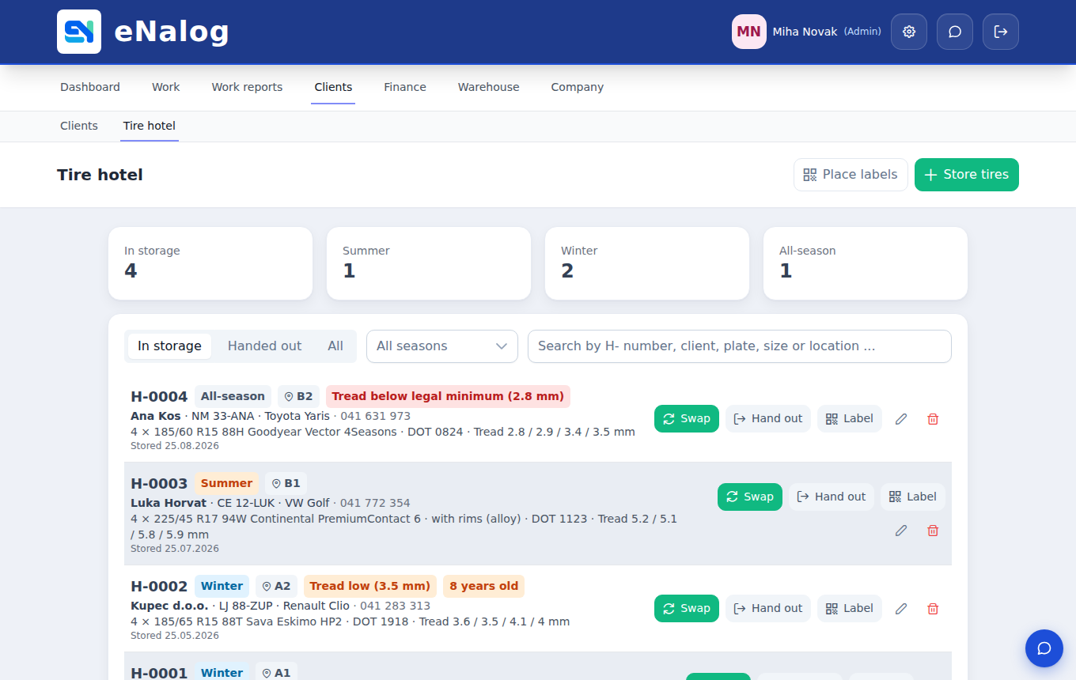Click the tire search field
This screenshot has width=1076, height=680.
pyautogui.click(x=740, y=346)
